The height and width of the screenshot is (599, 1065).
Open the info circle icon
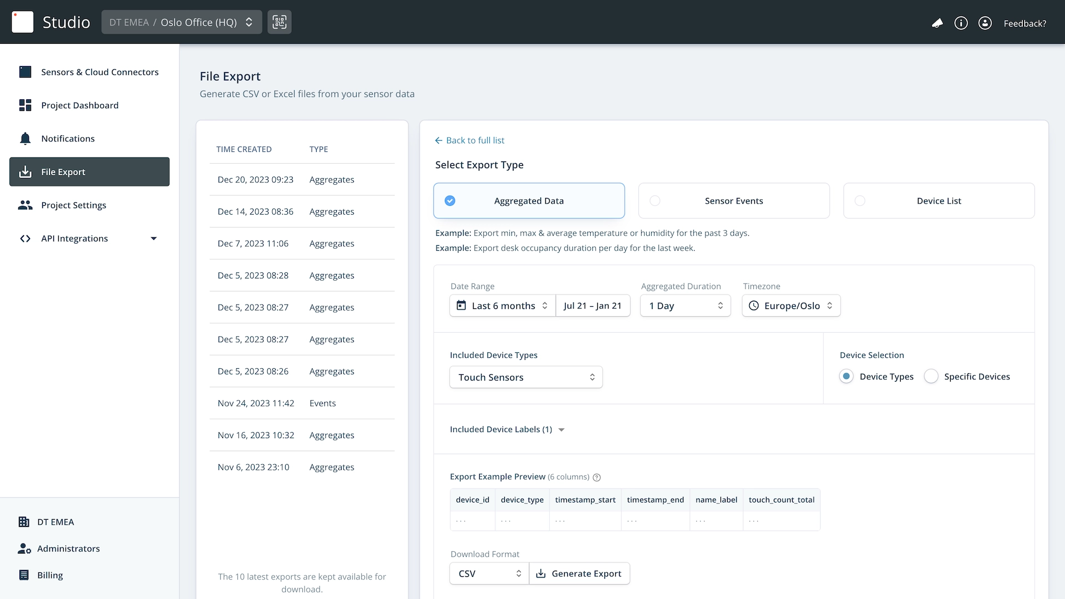point(961,23)
